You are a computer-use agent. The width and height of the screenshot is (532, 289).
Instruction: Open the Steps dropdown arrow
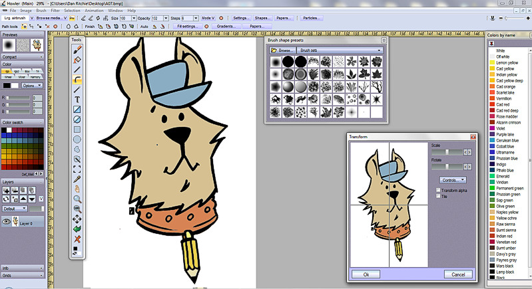pos(196,18)
